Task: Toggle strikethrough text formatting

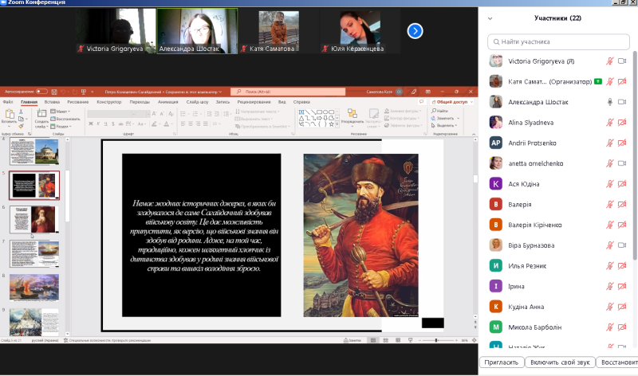Action: [x=120, y=123]
